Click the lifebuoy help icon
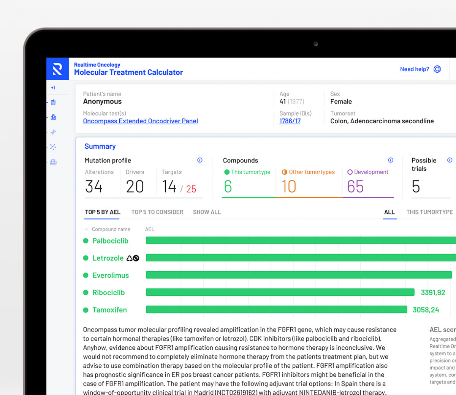Screen dimensions: 456x395 tap(437, 69)
